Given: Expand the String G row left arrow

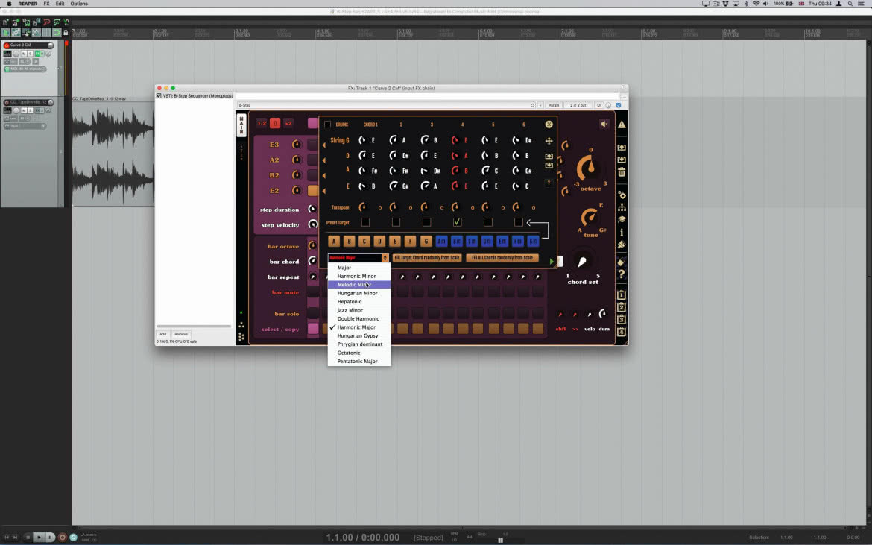Looking at the screenshot, I should pos(324,145).
